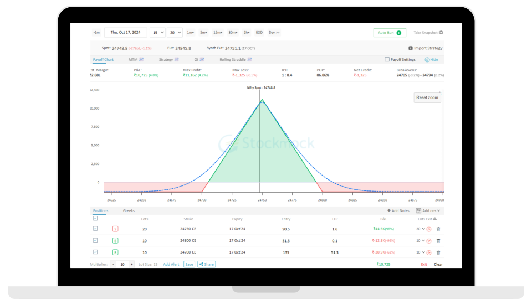The height and width of the screenshot is (299, 532).
Task: Click the S sell badge on 24750 CE
Action: 115,229
